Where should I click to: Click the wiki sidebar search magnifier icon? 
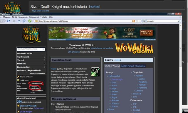tap(43, 49)
